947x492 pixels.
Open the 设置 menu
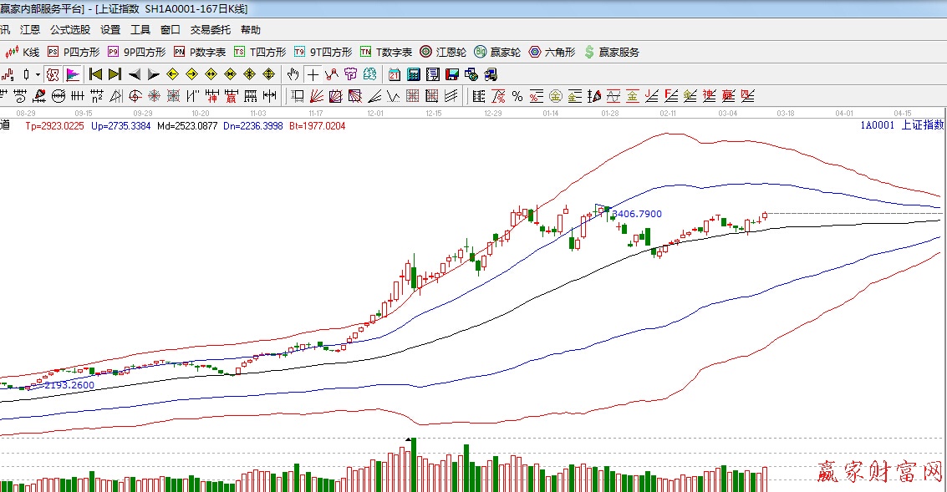pyautogui.click(x=110, y=29)
